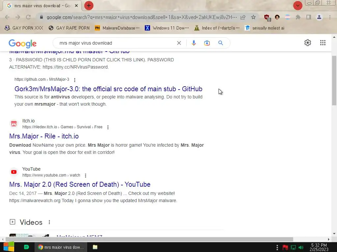Image resolution: width=337 pixels, height=252 pixels.
Task: Click the red flag tray icon
Action: pos(285,247)
